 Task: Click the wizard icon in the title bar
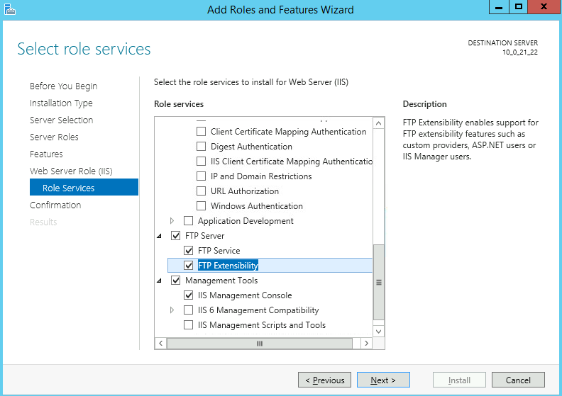pos(9,9)
